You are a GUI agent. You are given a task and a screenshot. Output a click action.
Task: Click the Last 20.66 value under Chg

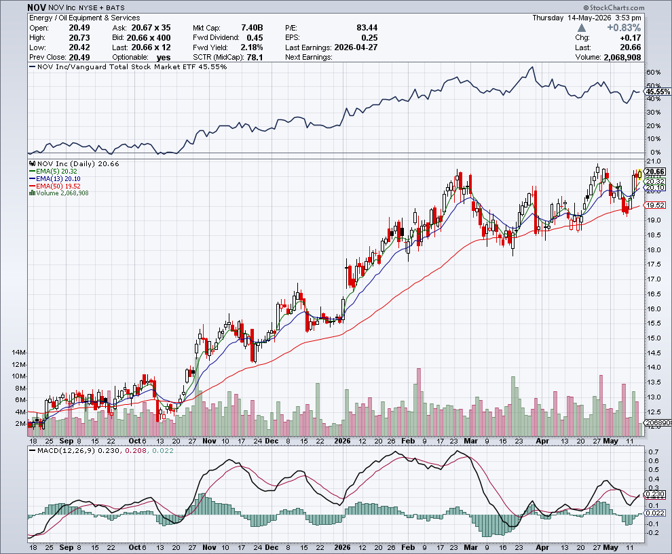tap(630, 47)
